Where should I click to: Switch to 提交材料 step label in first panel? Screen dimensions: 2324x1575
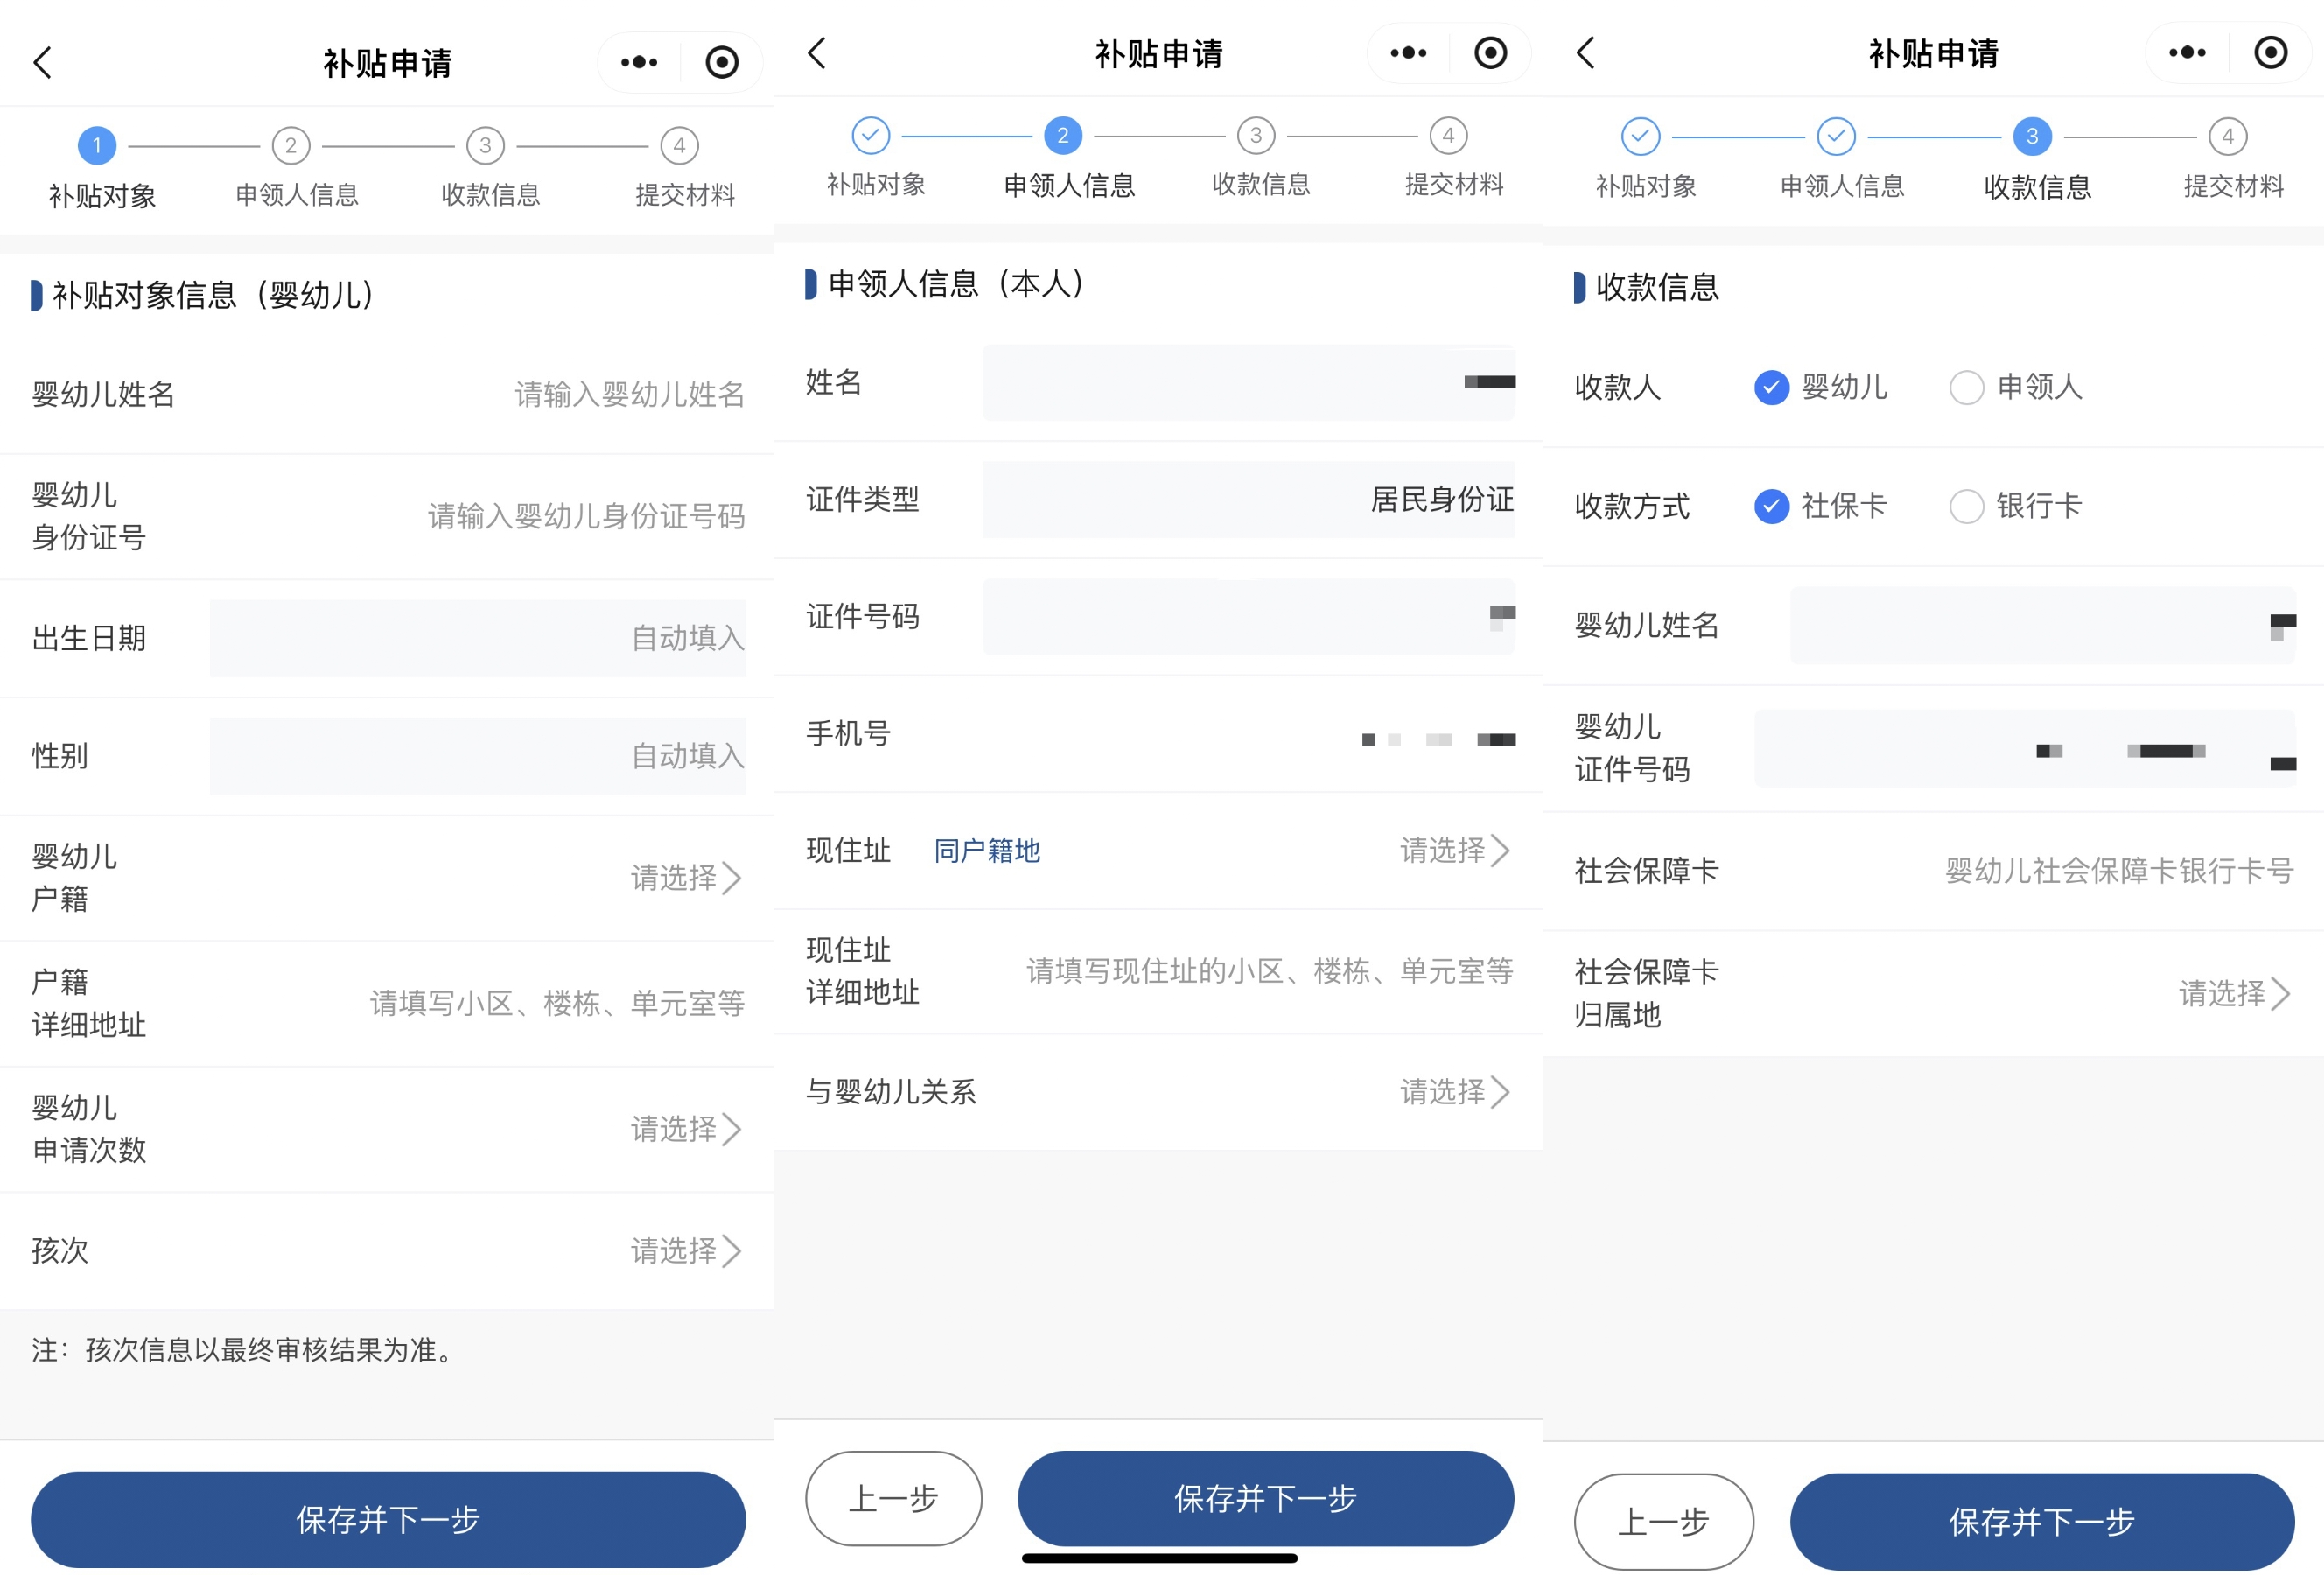pyautogui.click(x=685, y=195)
